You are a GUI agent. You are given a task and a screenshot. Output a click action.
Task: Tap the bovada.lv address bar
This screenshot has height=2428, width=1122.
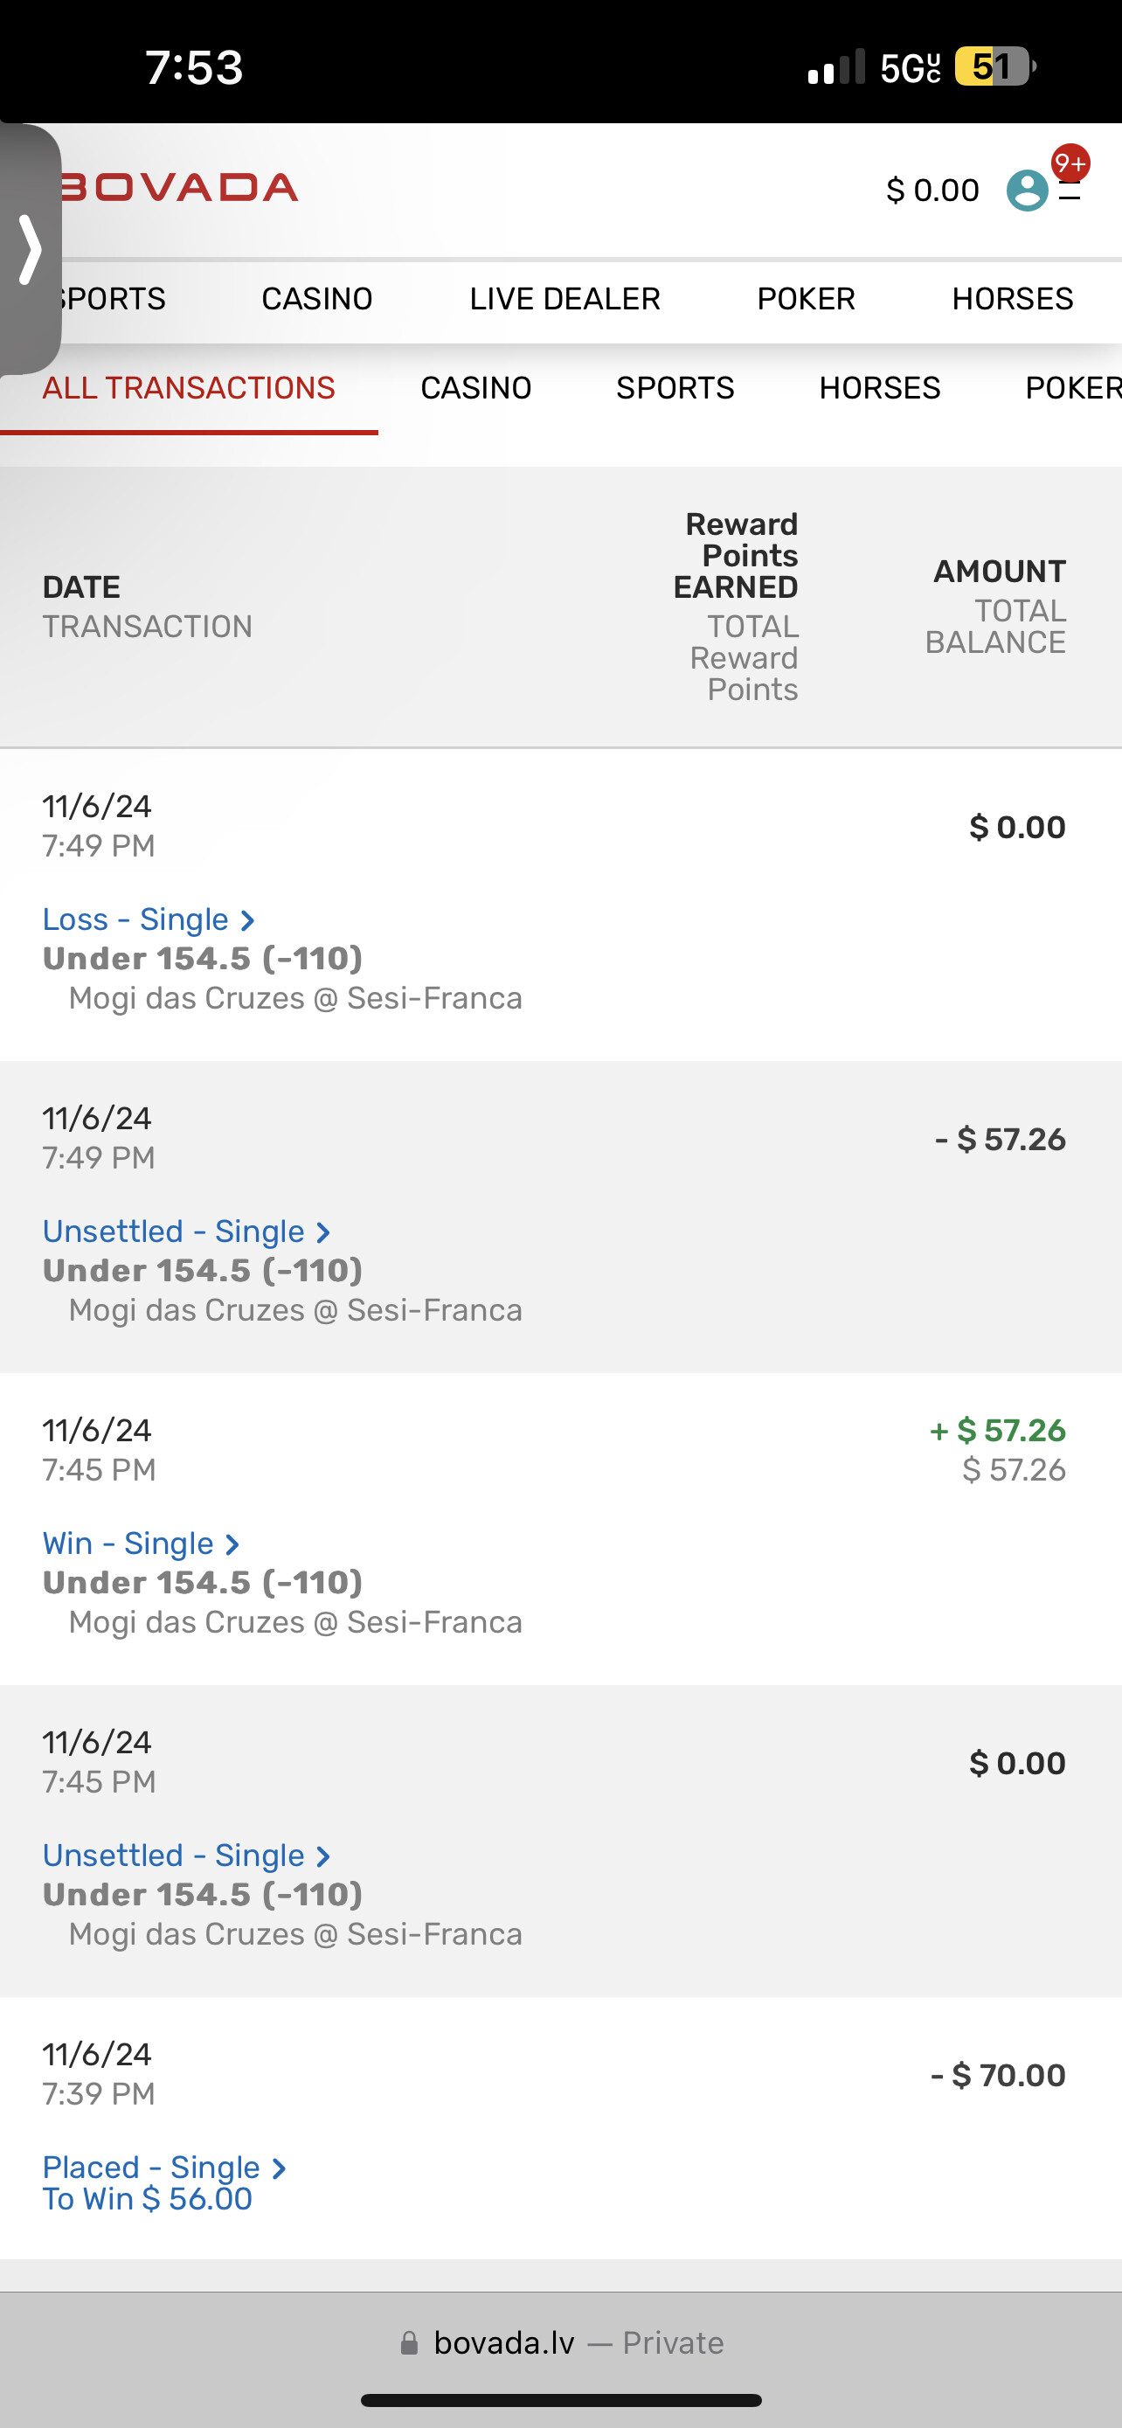[x=562, y=2342]
